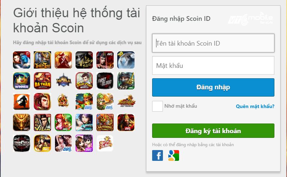Image resolution: width=287 pixels, height=177 pixels.
Task: Sign in with the Google icon
Action: coord(173,155)
